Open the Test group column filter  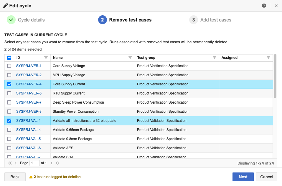pyautogui.click(x=215, y=58)
